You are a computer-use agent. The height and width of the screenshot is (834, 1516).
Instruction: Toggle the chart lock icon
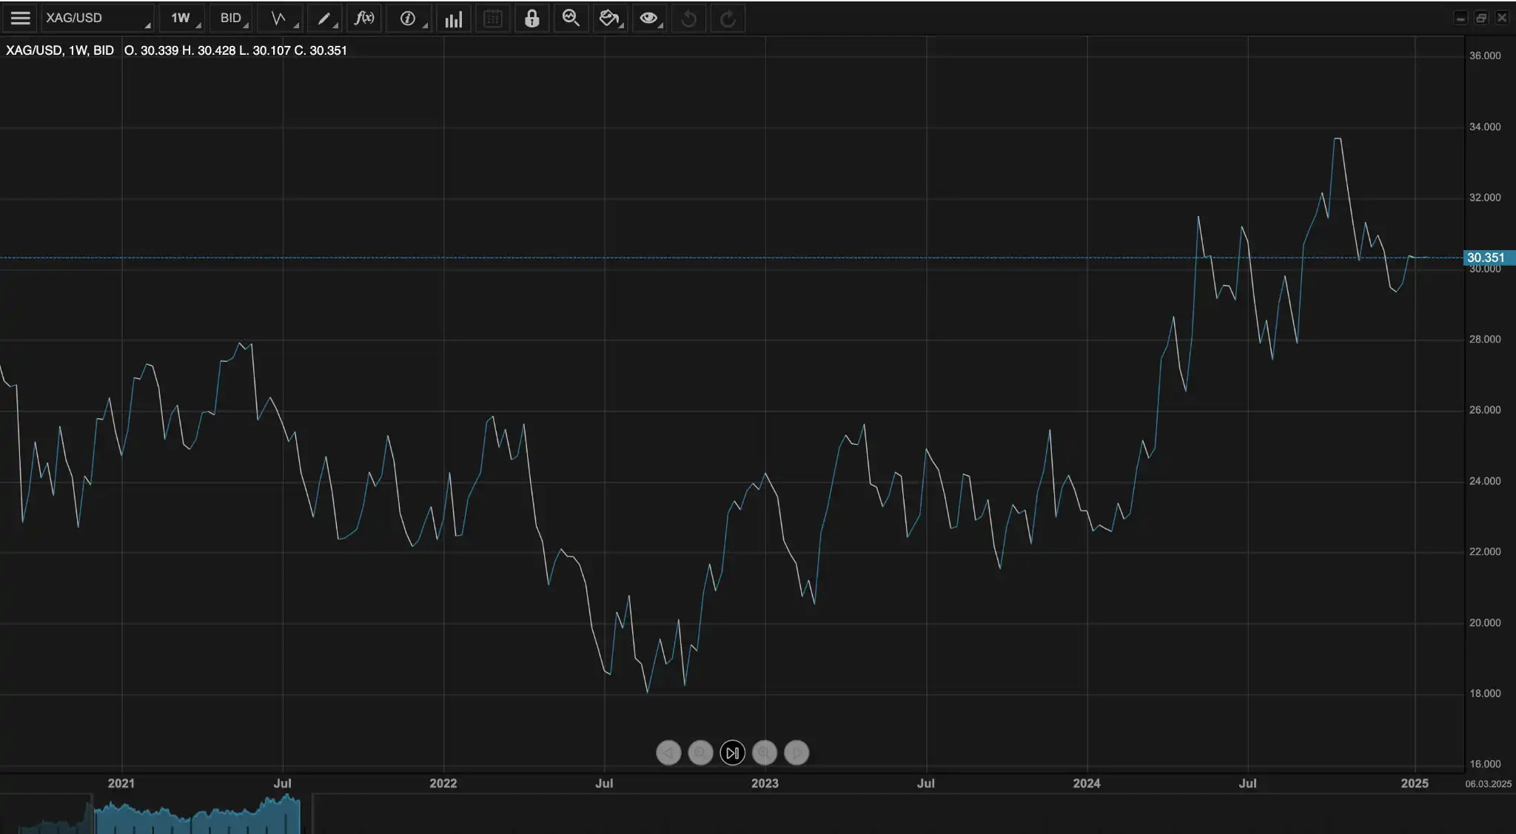click(x=531, y=18)
